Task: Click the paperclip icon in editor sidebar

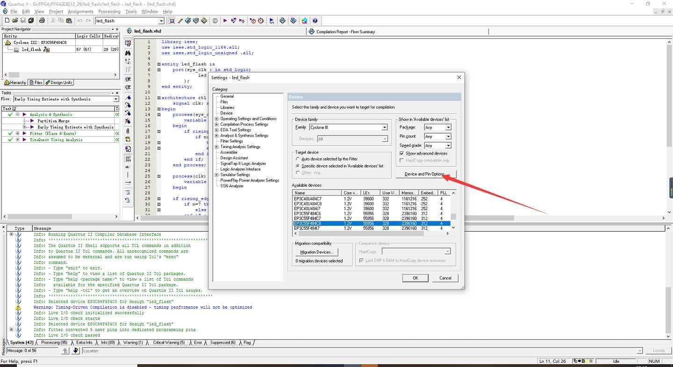Action: coord(128,130)
